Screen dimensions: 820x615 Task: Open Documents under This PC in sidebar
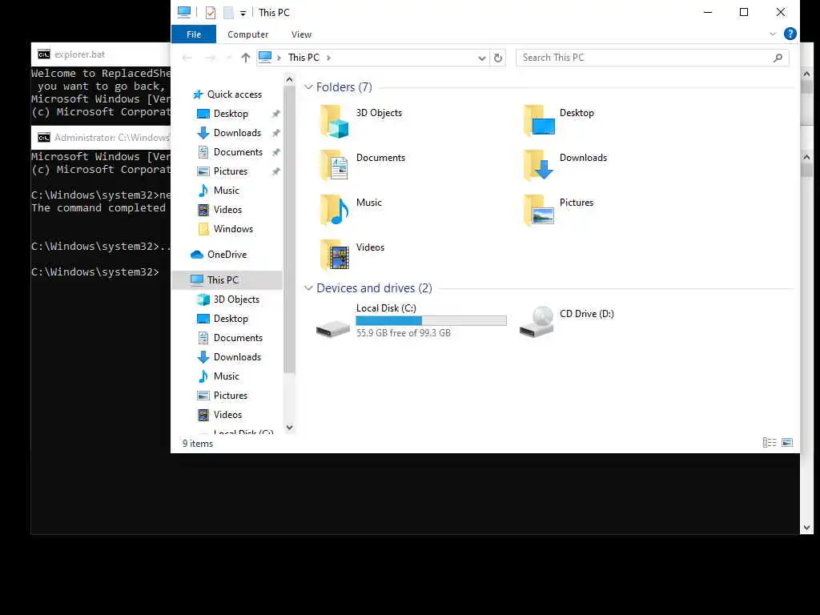pos(237,338)
